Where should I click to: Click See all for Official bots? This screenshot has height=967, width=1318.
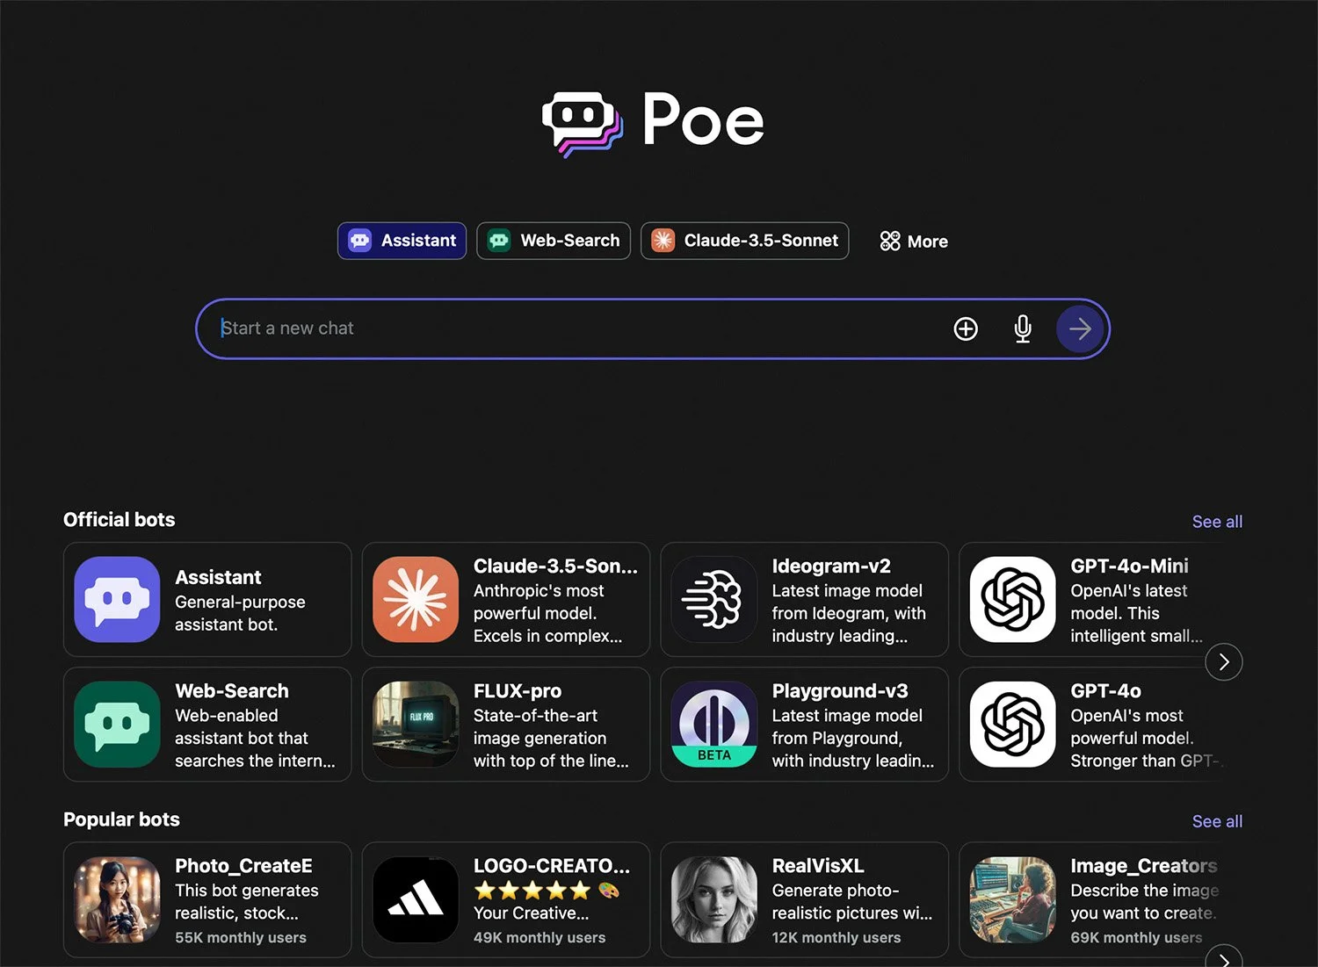pos(1217,522)
